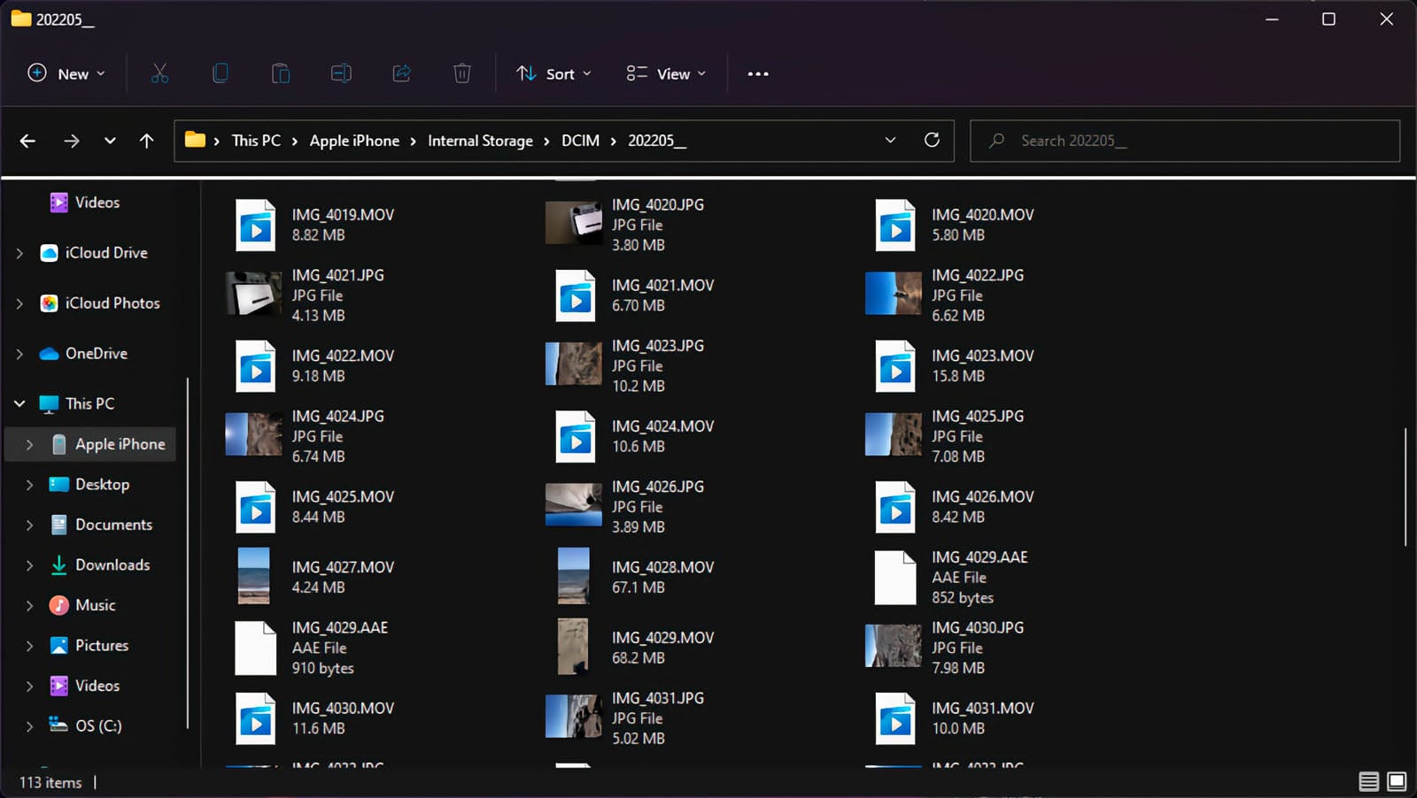Navigate to DCIM in the breadcrumb

click(x=580, y=141)
